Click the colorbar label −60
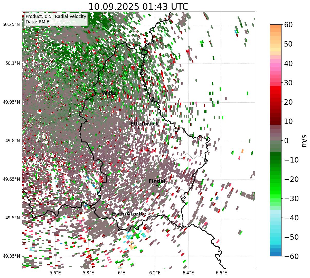The image size is (310, 278). (291, 256)
